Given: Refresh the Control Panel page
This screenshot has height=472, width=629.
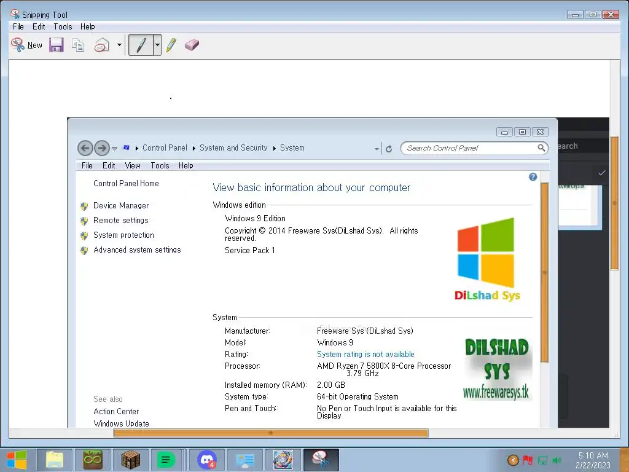Looking at the screenshot, I should (389, 149).
